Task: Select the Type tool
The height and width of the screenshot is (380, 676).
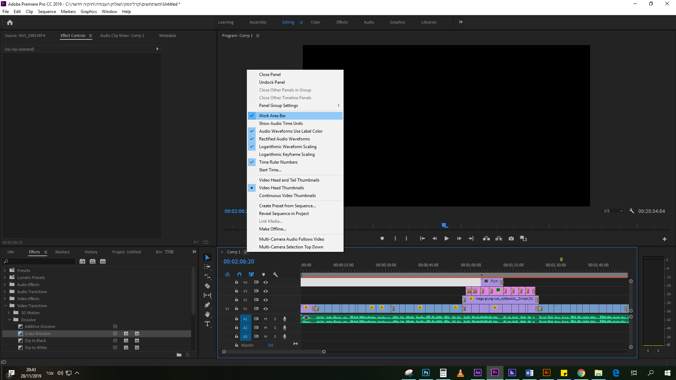Action: click(207, 324)
